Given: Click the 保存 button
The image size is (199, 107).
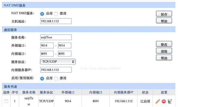Looking at the screenshot, I should 164,14.
